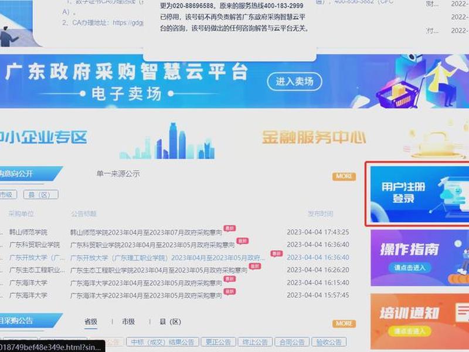Click MORE in the 采购公告 section
469x352 pixels.
pyautogui.click(x=344, y=324)
